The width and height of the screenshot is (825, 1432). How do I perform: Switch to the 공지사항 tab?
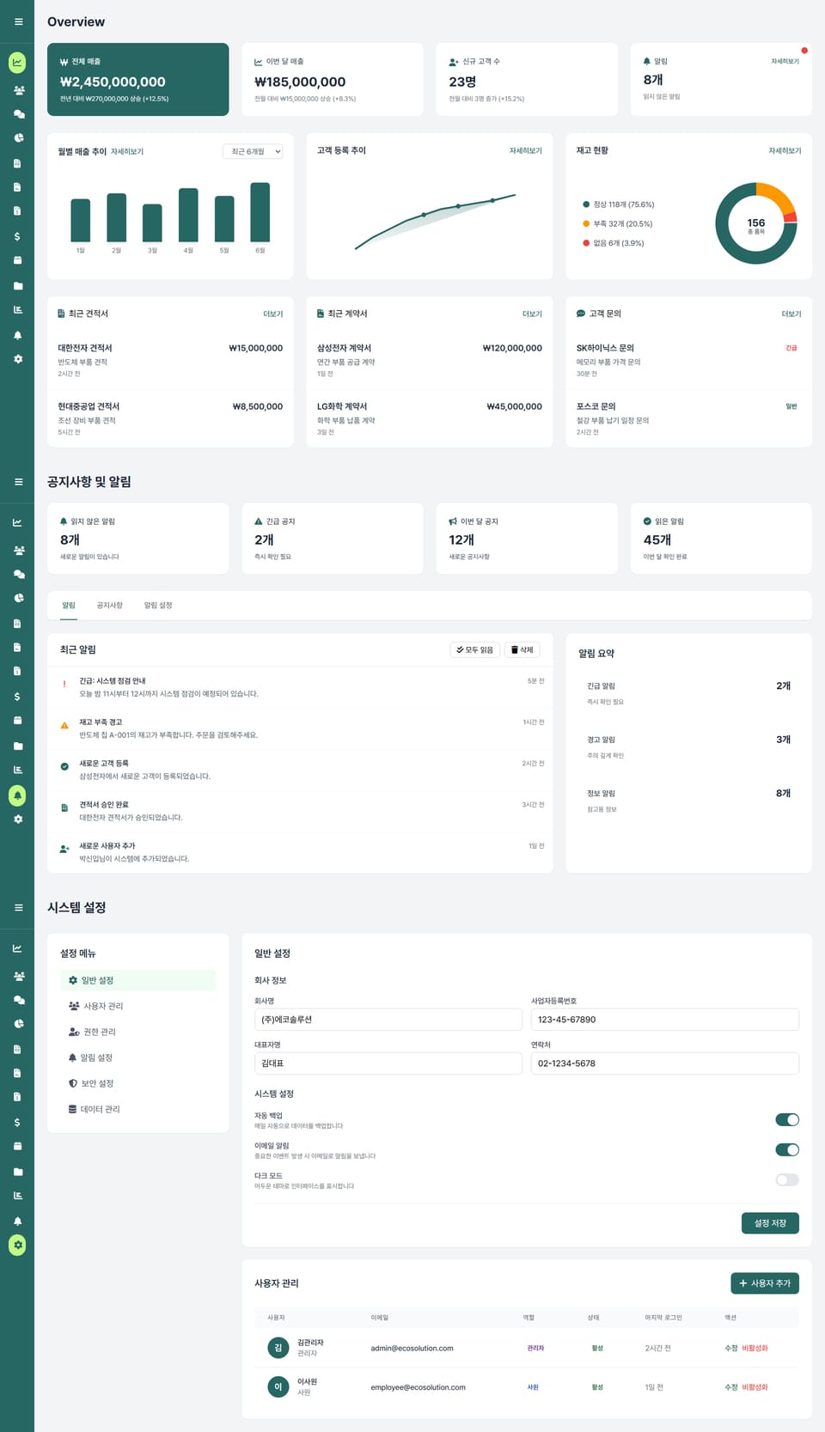(x=109, y=606)
